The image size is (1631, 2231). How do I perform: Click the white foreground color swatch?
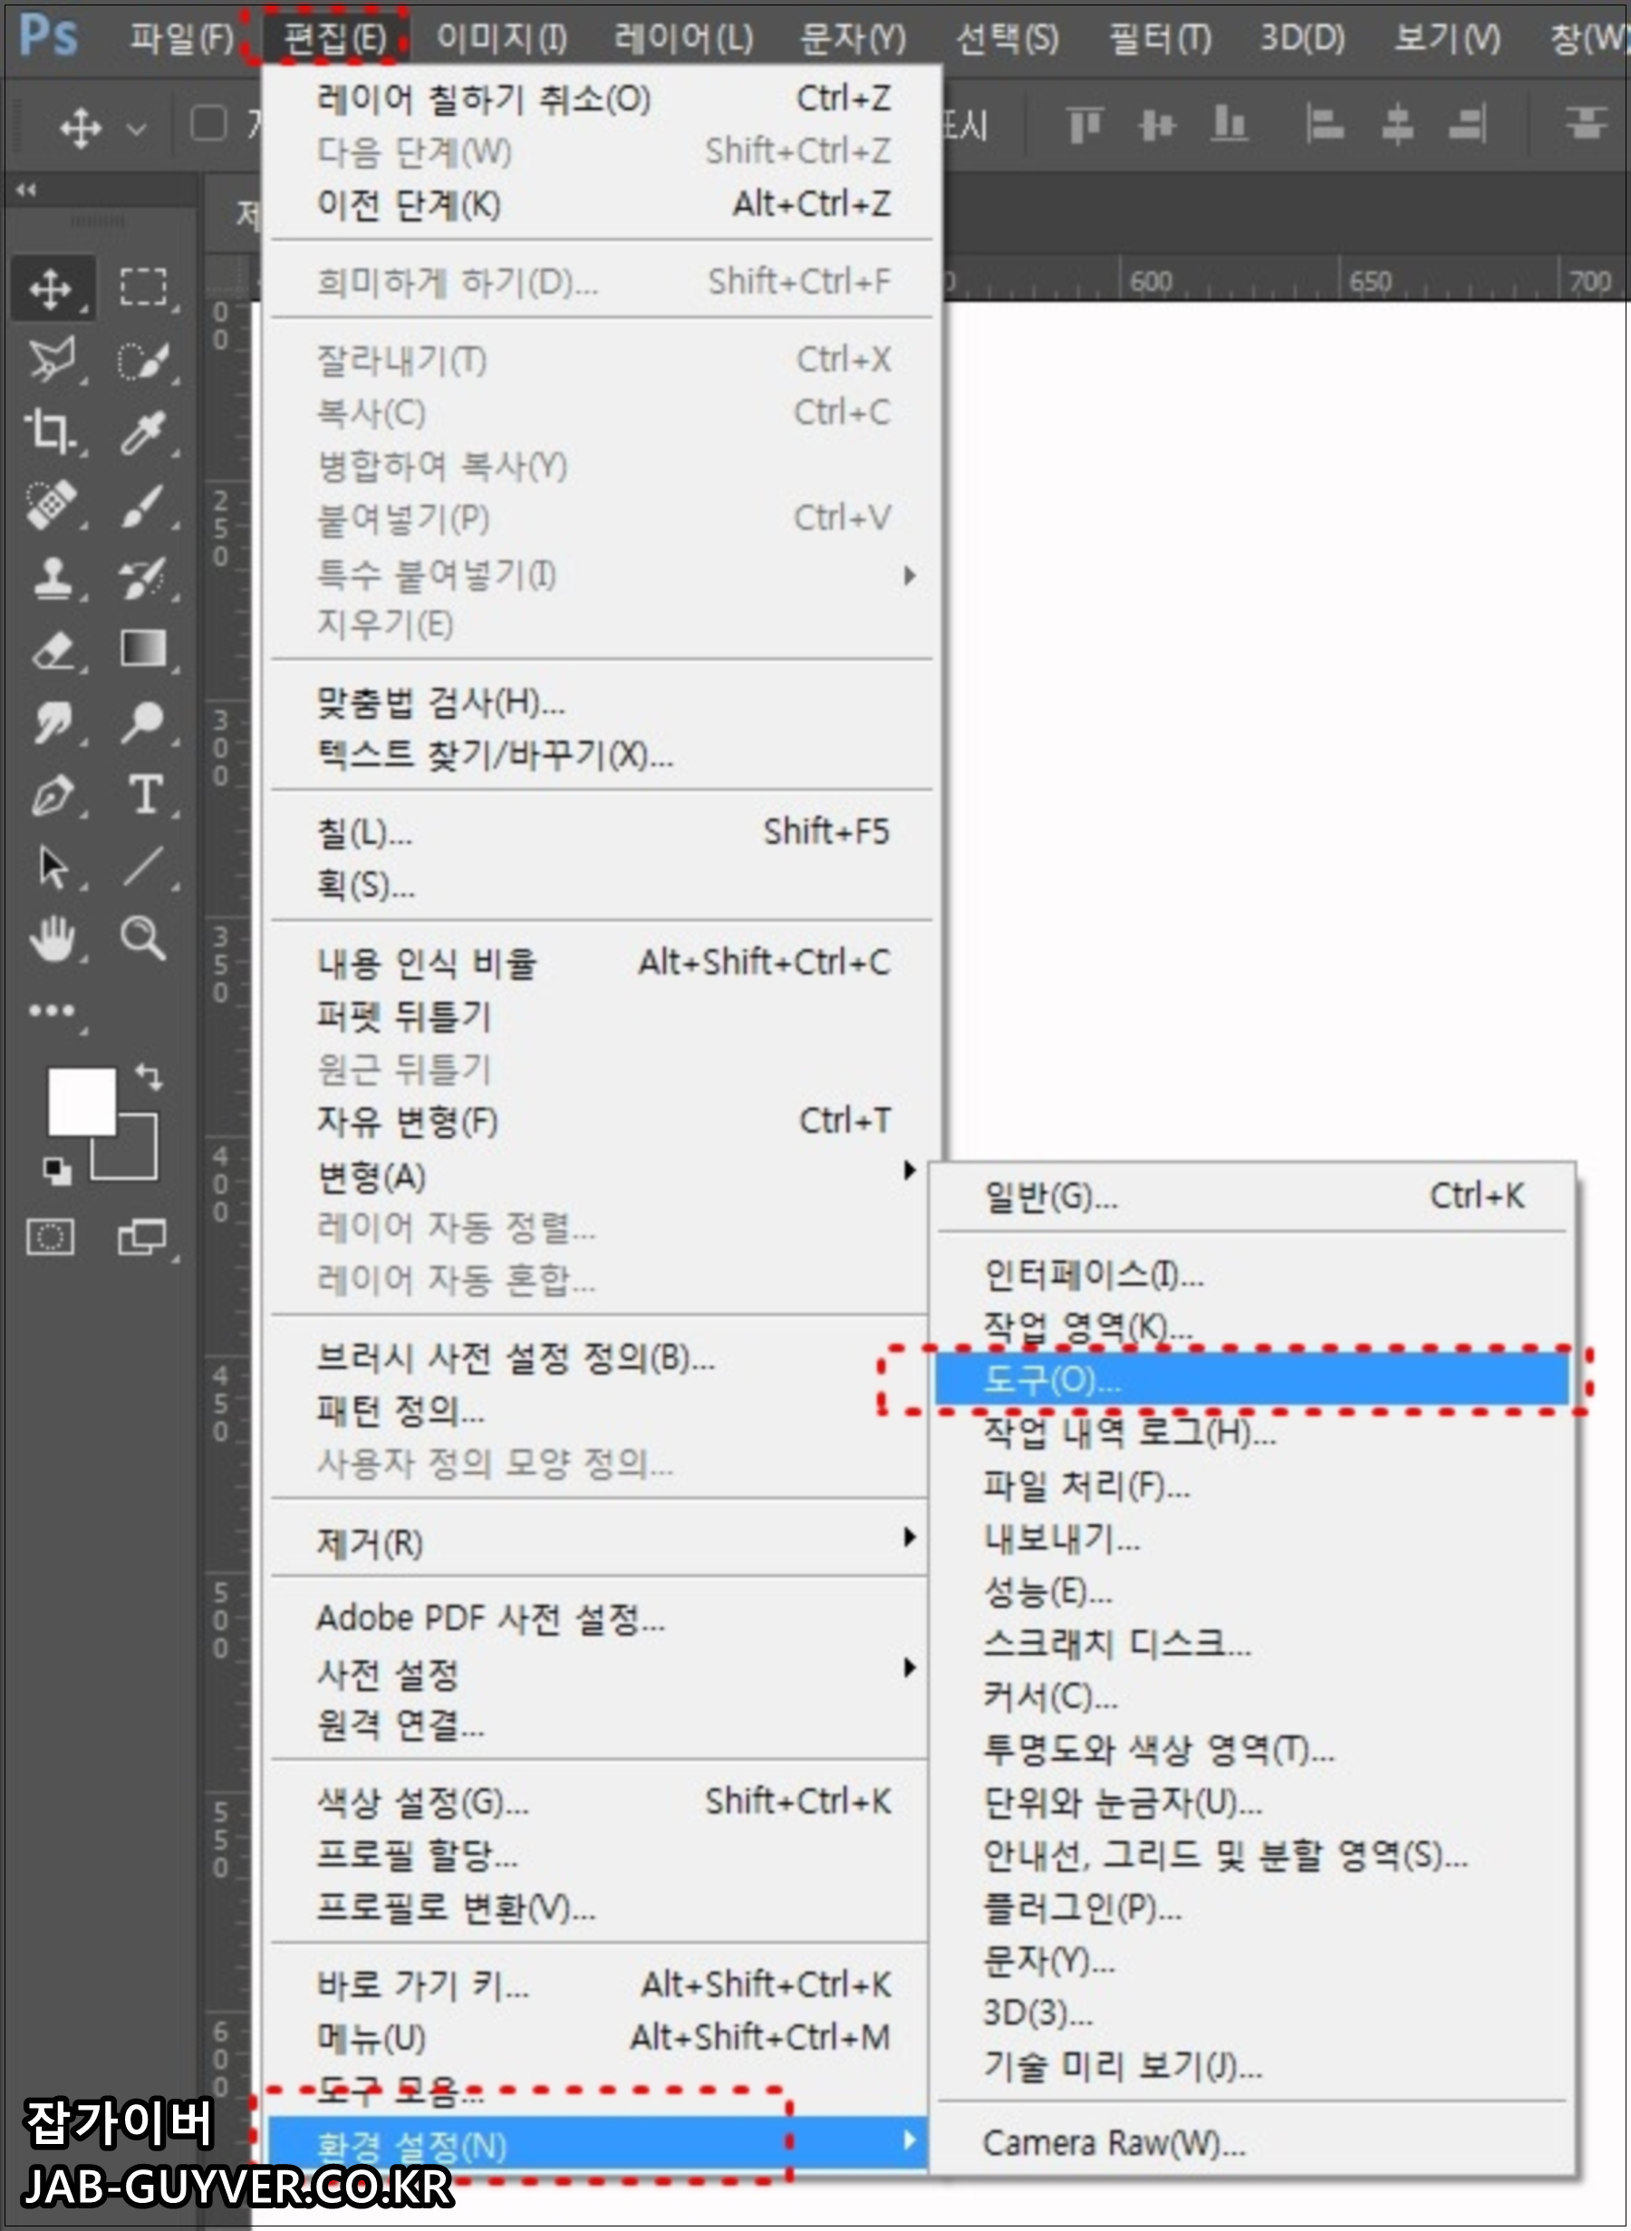click(81, 1100)
